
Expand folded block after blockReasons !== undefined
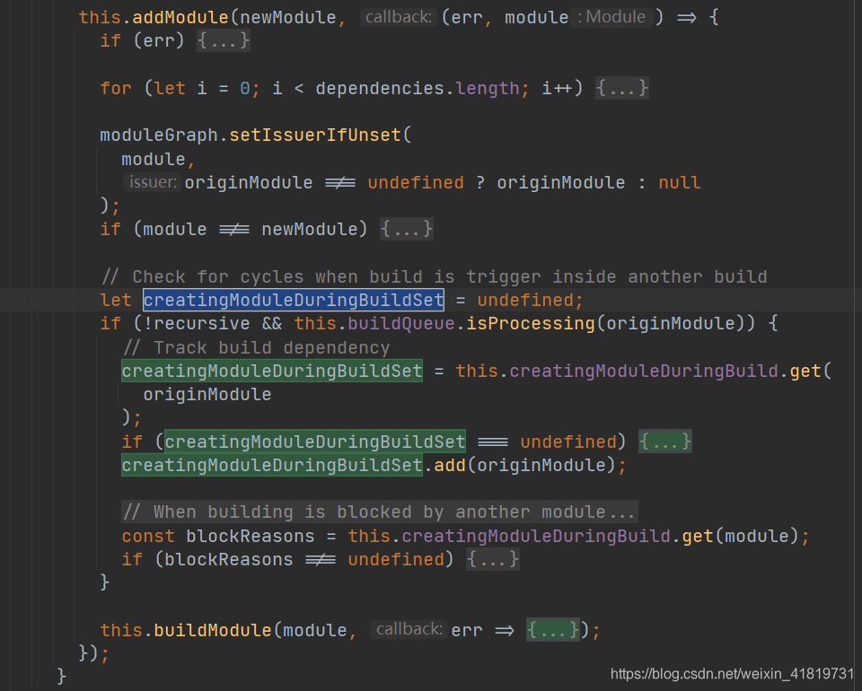pos(493,559)
